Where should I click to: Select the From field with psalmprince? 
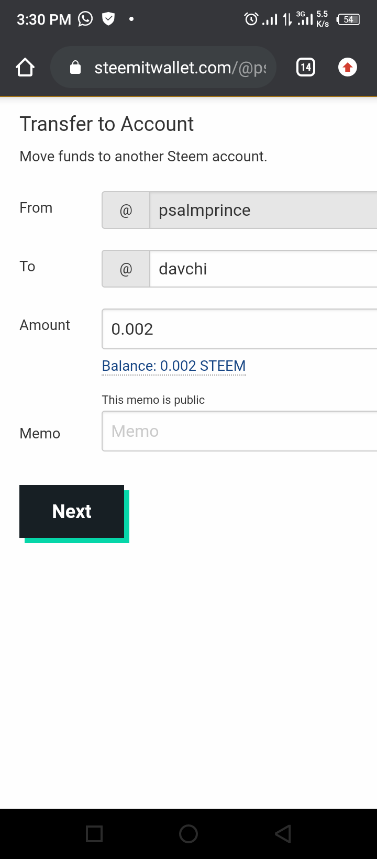tap(263, 210)
